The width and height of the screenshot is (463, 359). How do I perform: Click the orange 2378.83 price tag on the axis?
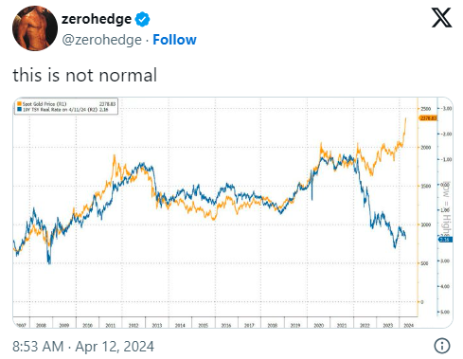pyautogui.click(x=428, y=118)
